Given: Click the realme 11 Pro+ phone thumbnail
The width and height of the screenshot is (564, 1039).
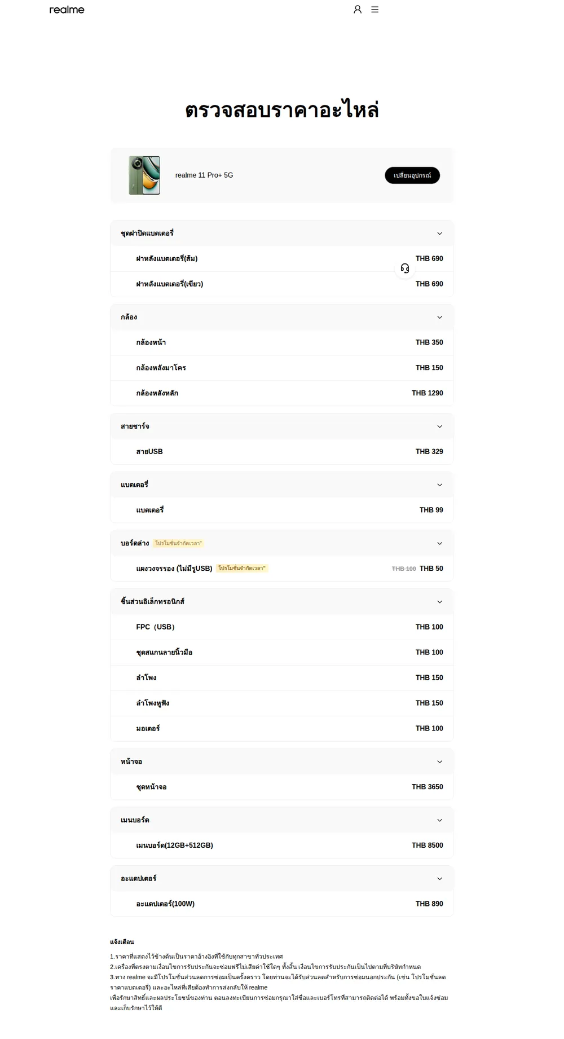Looking at the screenshot, I should [144, 175].
